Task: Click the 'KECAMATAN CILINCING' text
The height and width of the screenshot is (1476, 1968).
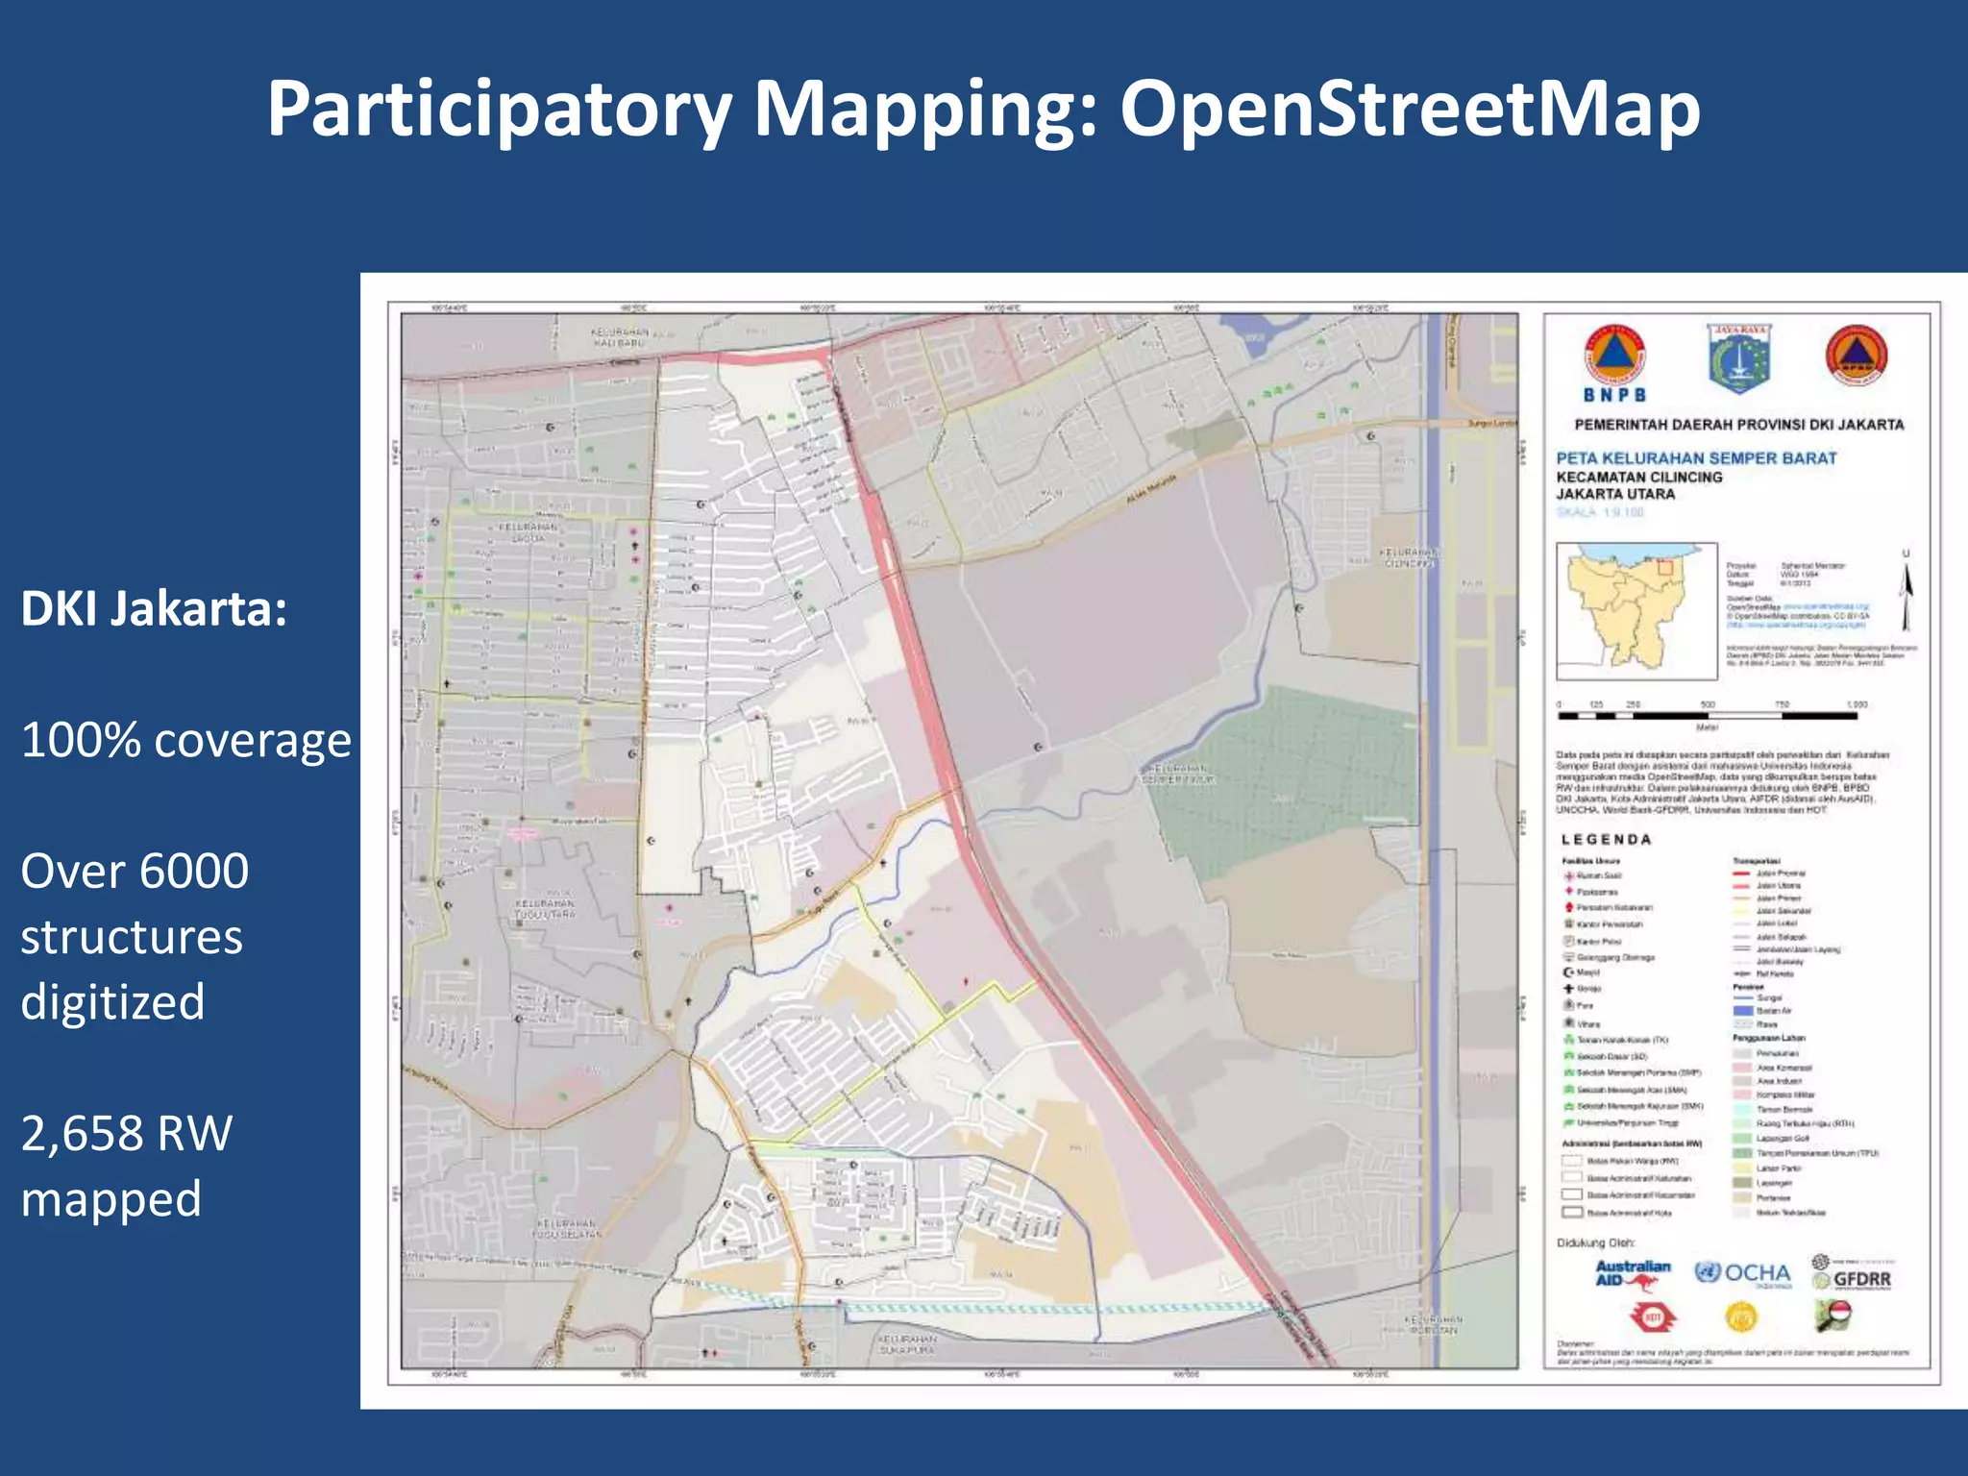Action: 1639,477
